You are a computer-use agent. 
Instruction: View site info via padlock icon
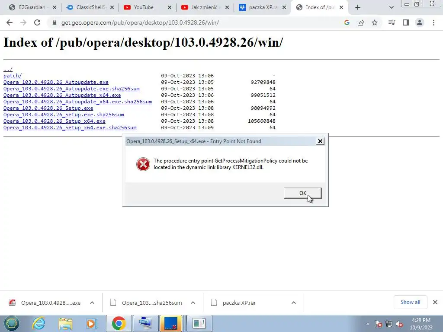(55, 22)
